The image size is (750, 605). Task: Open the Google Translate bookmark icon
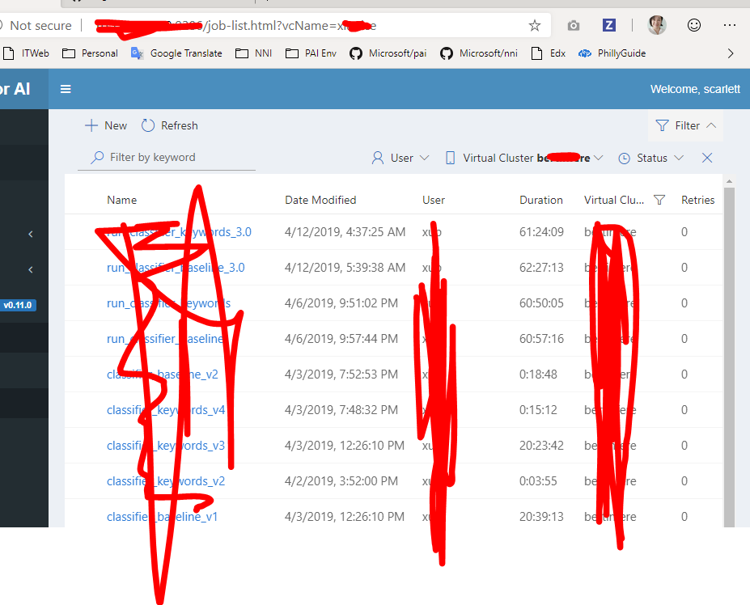pyautogui.click(x=136, y=53)
